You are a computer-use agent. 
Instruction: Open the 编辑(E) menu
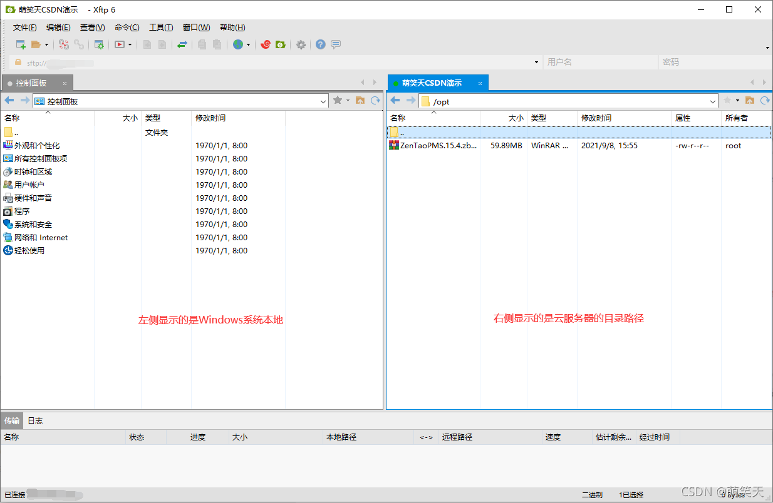point(58,28)
